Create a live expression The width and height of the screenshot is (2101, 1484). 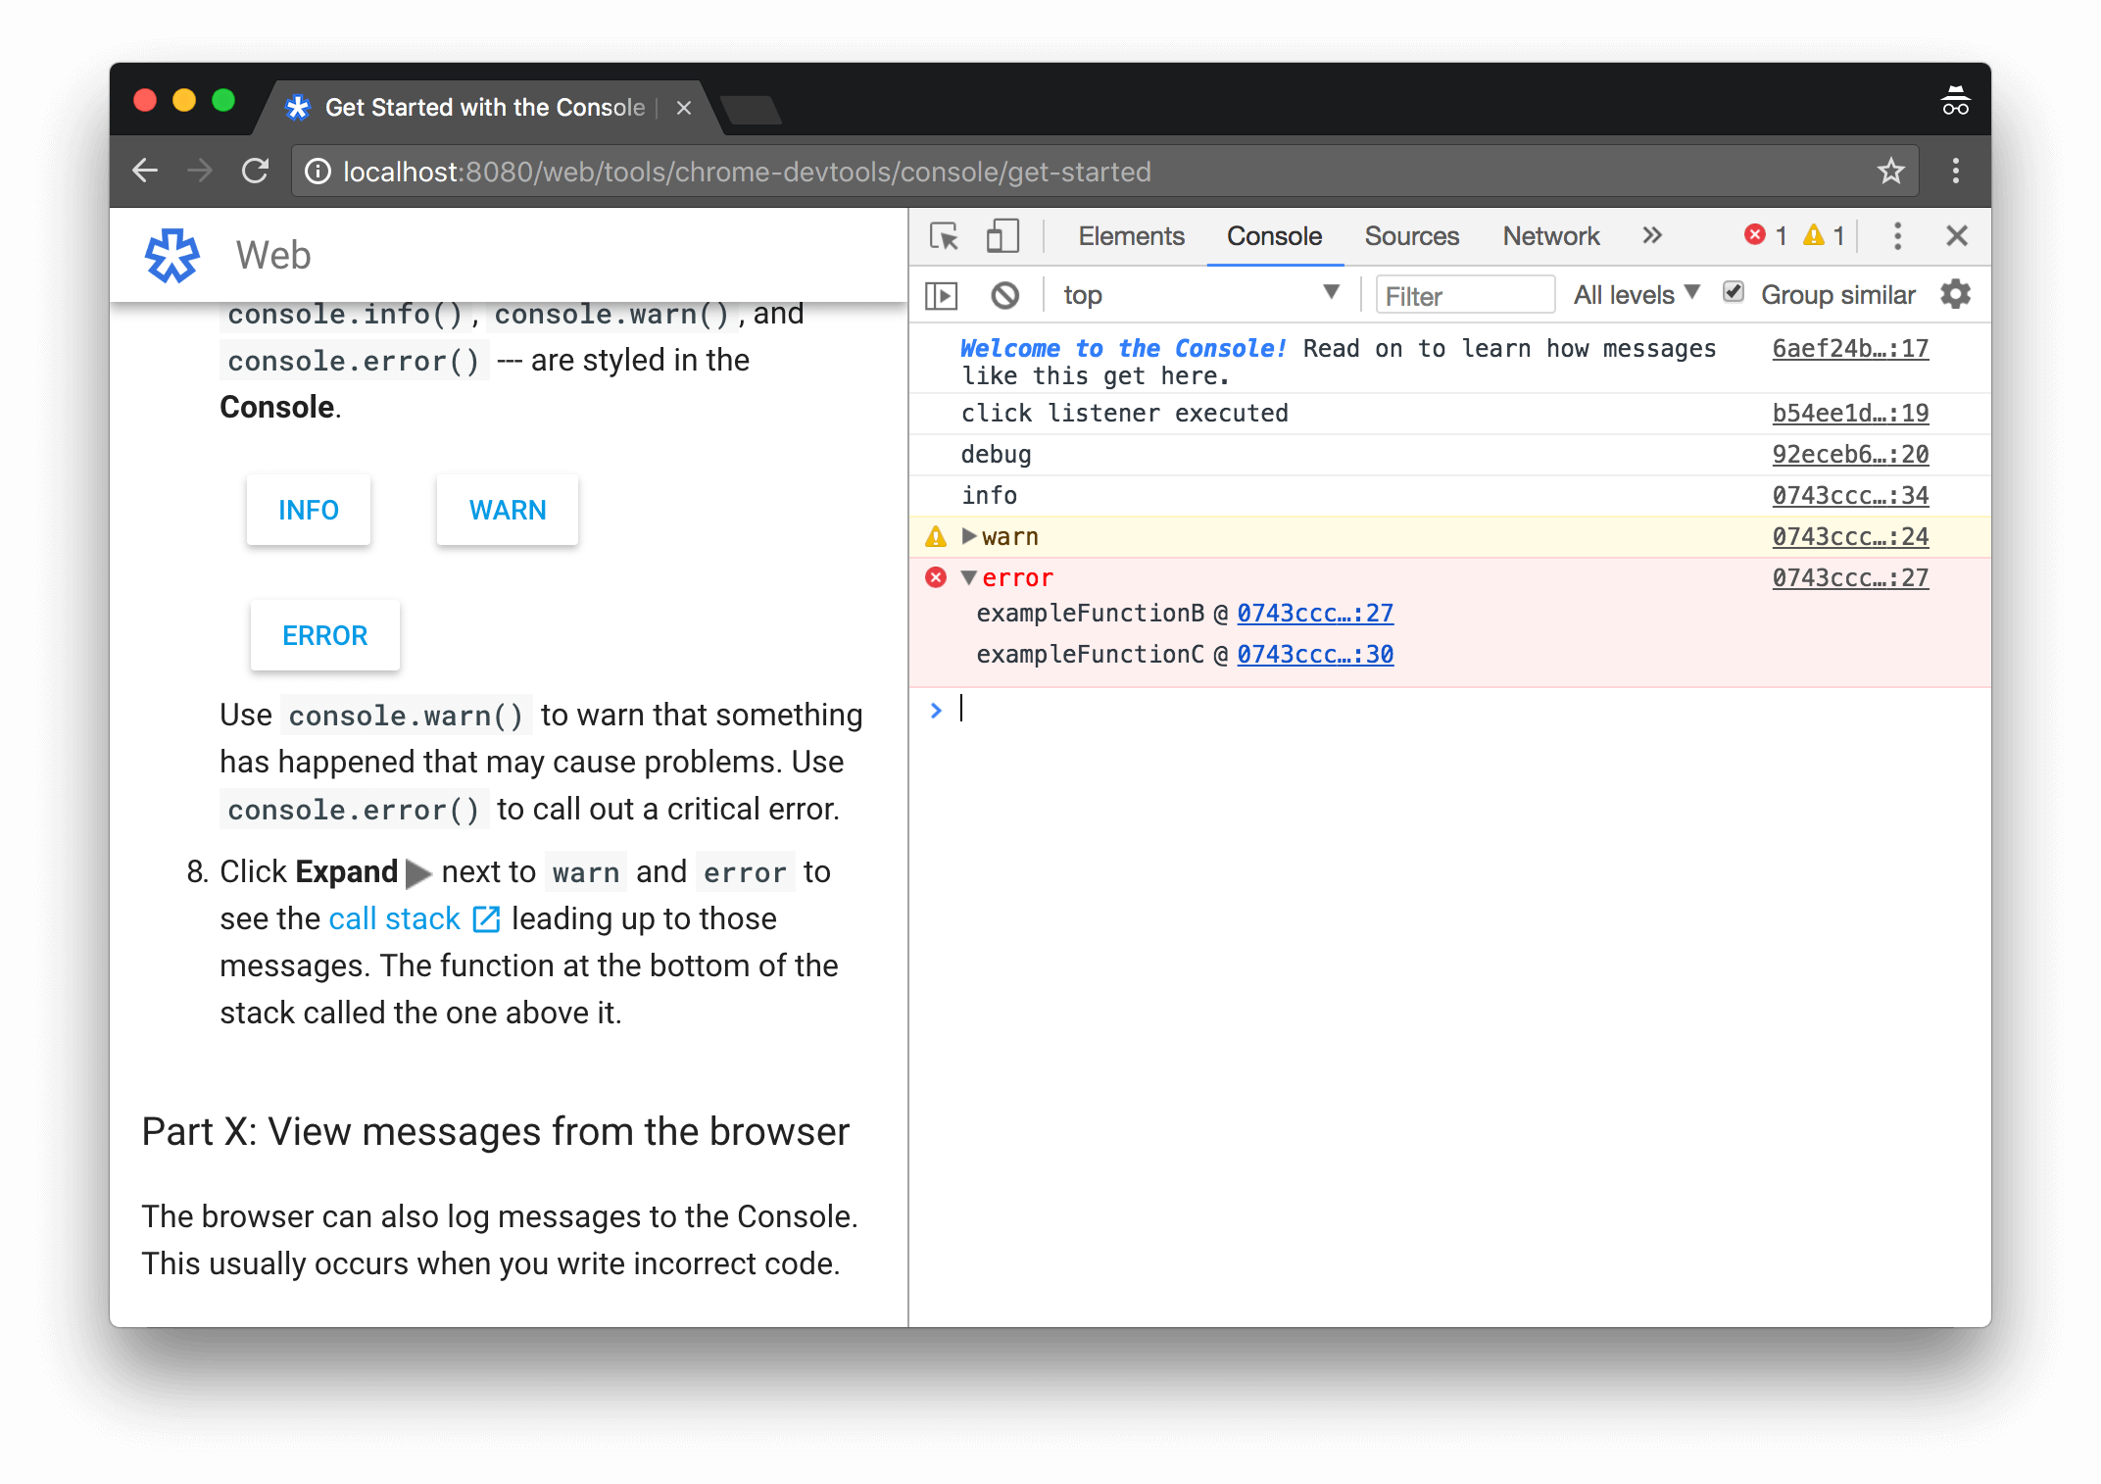(940, 295)
